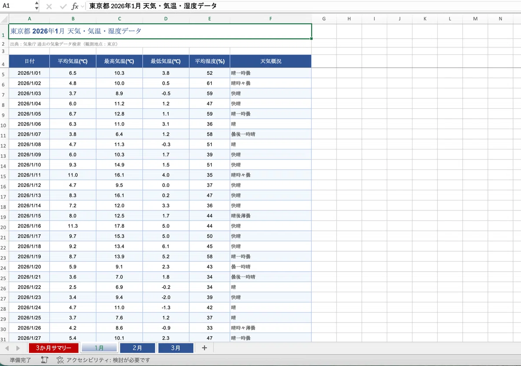Select the date cell 2026/1/20
This screenshot has width=521, height=366.
click(x=30, y=267)
